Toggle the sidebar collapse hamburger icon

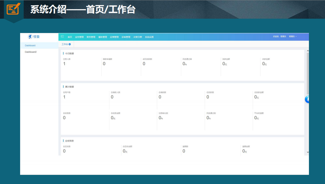click(62, 36)
